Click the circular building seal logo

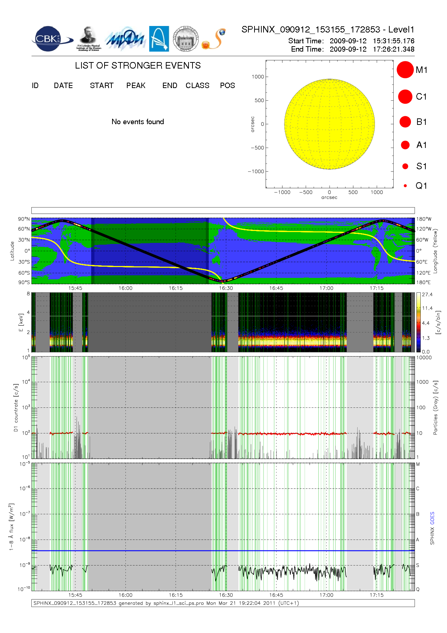coord(186,39)
